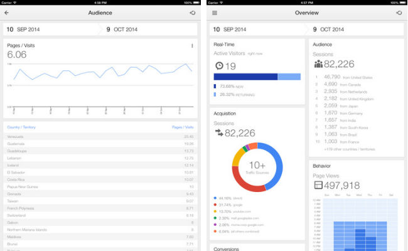This screenshot has height=251, width=408.
Task: Open the hamburger menu on Overview screen
Action: (215, 13)
